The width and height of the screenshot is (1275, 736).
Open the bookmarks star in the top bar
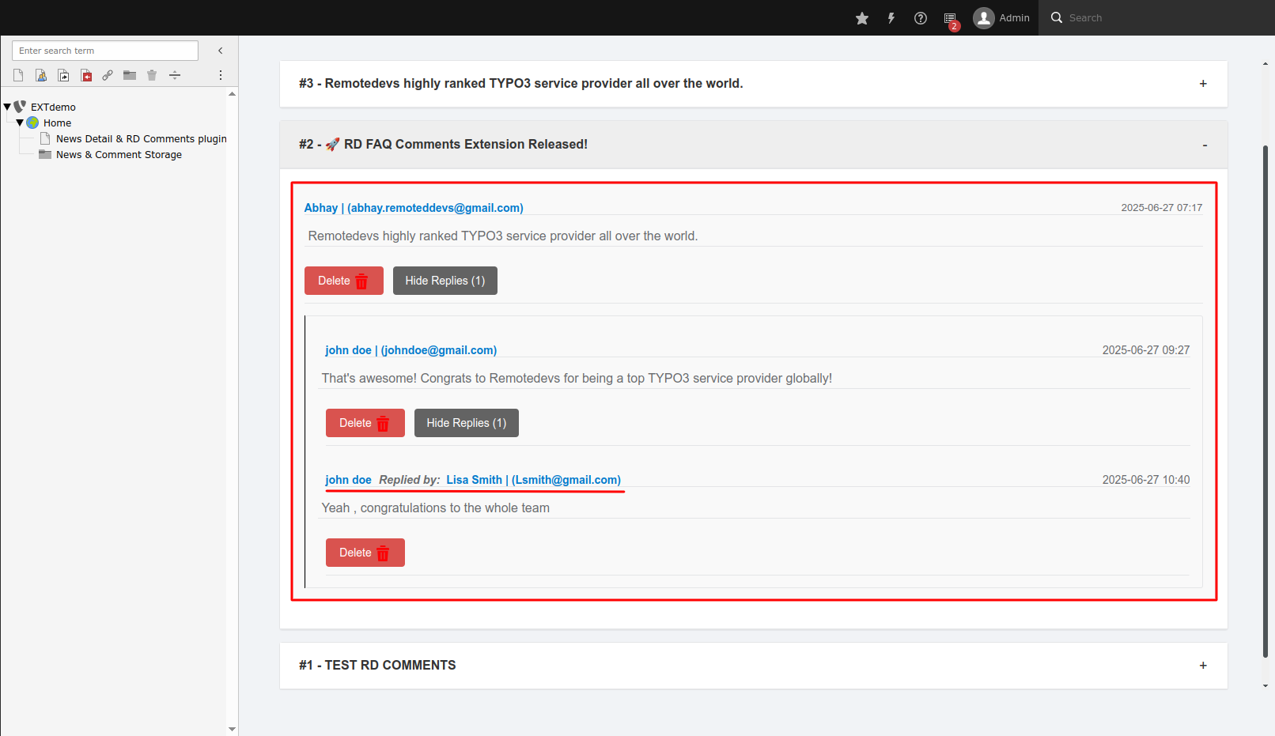(x=861, y=17)
